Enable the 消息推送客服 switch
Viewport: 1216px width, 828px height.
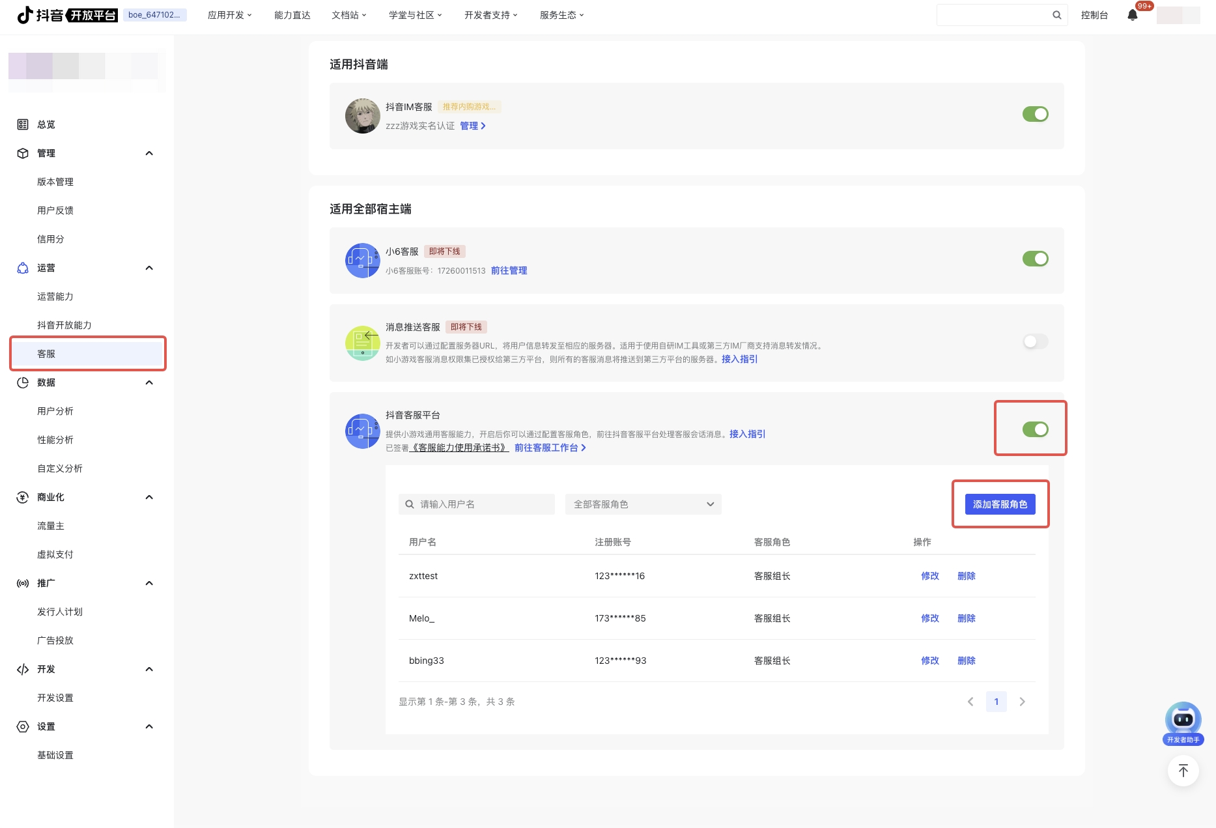tap(1036, 341)
